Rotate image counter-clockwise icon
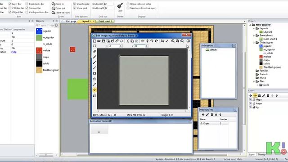The image size is (288, 162). (x=152, y=41)
